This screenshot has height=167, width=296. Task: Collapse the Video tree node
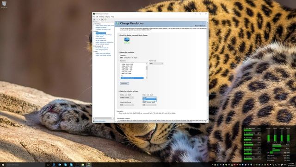93,51
